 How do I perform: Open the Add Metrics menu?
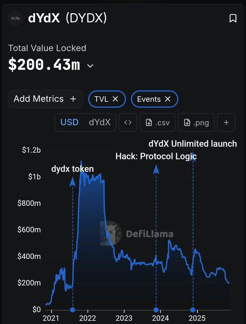[45, 99]
